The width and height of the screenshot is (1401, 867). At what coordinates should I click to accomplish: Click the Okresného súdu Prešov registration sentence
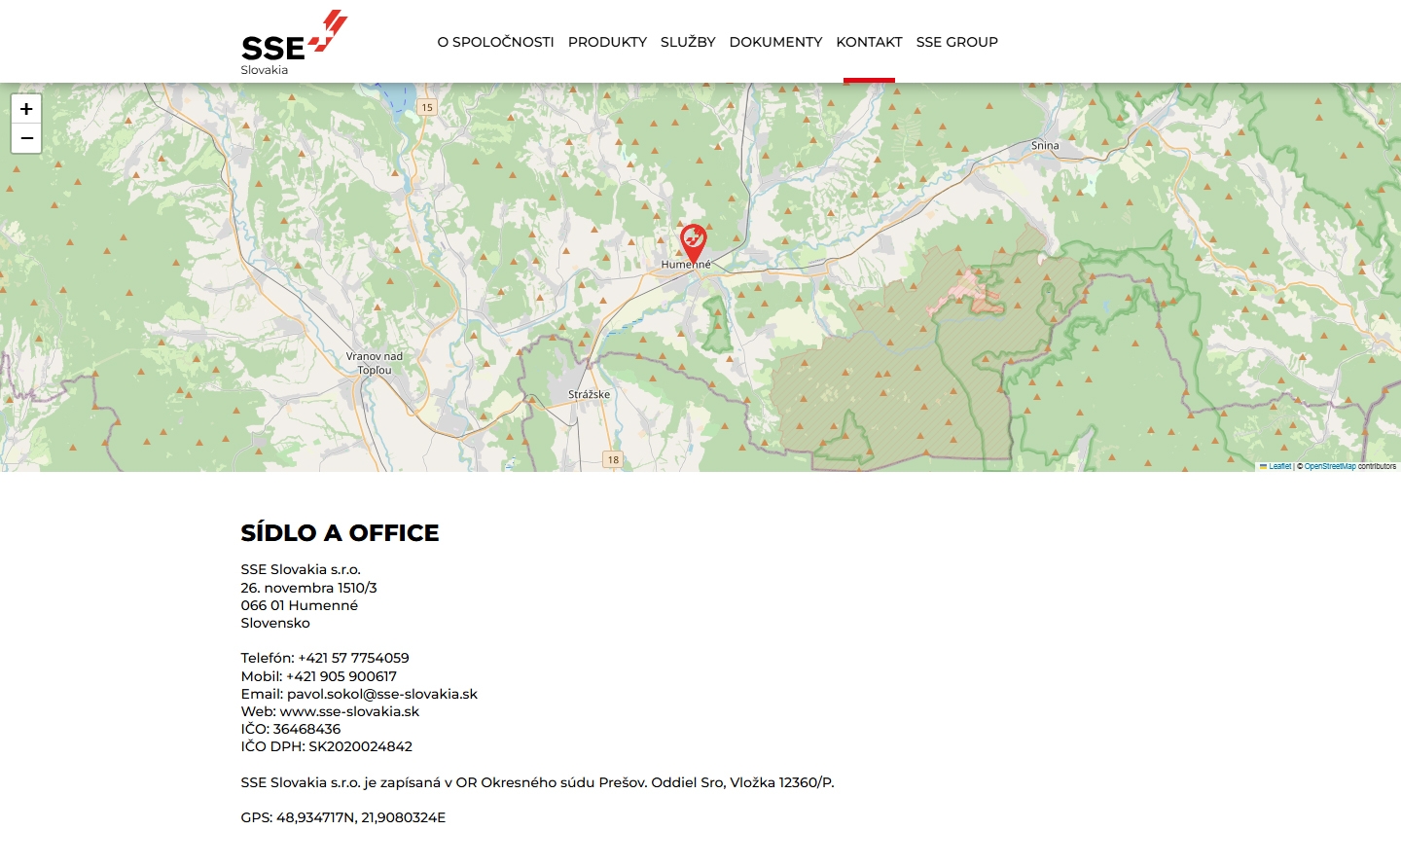pyautogui.click(x=538, y=782)
